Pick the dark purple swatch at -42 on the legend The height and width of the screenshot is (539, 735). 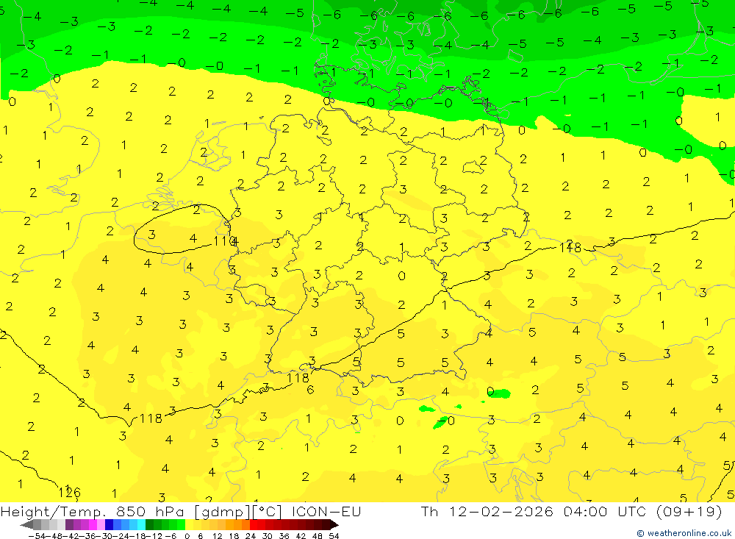69,525
